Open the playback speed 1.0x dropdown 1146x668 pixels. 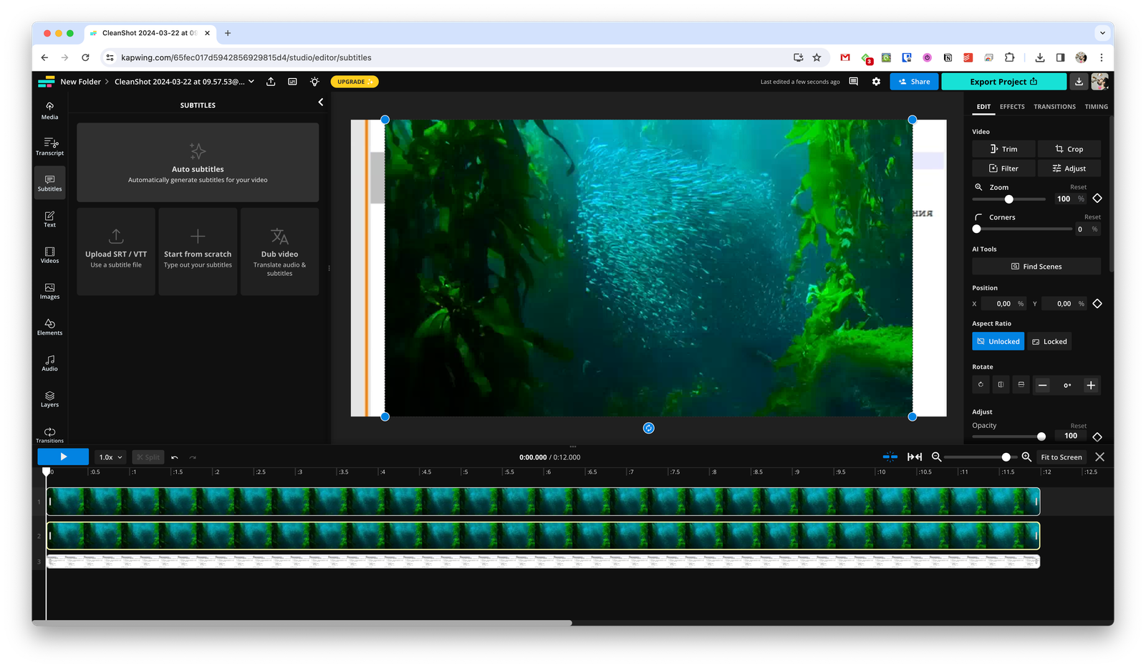click(110, 457)
